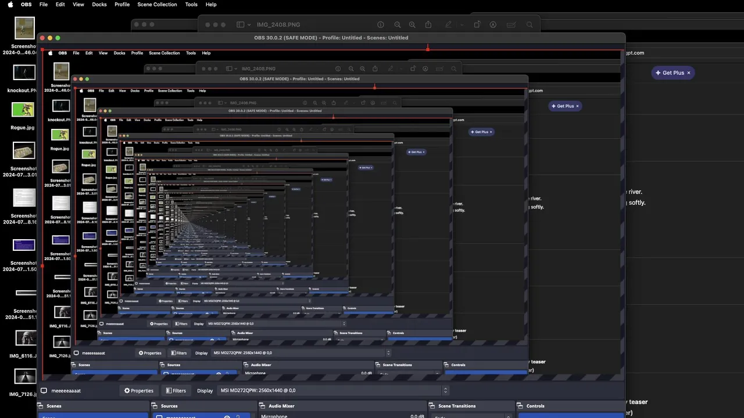Click the highlight pen icon in the Preview window
Image resolution: width=744 pixels, height=418 pixels.
tap(448, 25)
